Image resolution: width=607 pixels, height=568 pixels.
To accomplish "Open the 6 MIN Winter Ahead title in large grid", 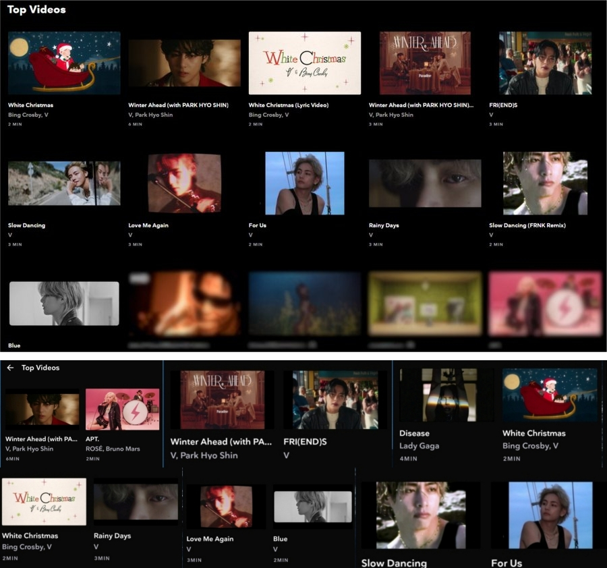I will coord(178,105).
